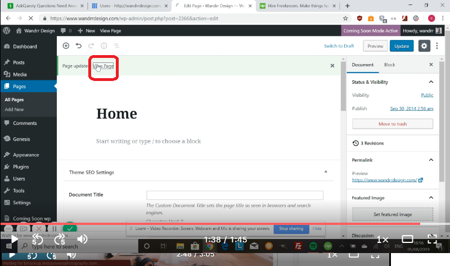Play the video with the large play button

(13, 240)
